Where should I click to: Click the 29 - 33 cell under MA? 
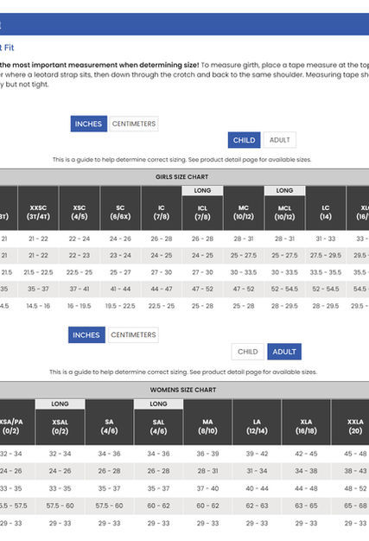coord(207,524)
